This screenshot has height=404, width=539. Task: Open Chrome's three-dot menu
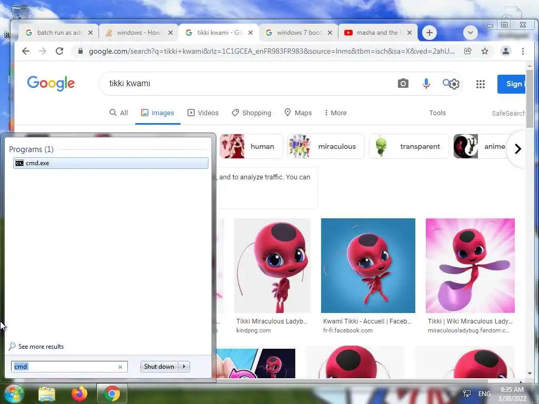pyautogui.click(x=523, y=51)
